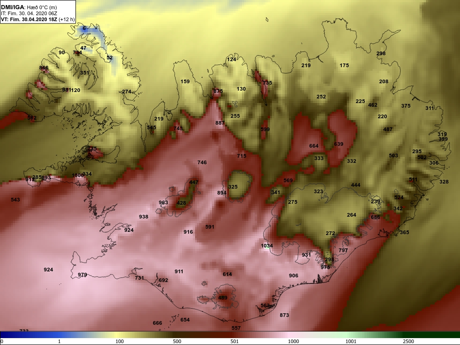The height and width of the screenshot is (345, 460).
Task: Select the map value 159
Action: [185, 81]
